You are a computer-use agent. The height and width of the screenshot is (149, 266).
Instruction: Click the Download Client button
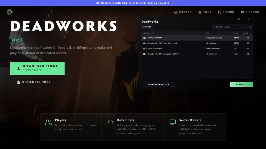click(x=37, y=68)
